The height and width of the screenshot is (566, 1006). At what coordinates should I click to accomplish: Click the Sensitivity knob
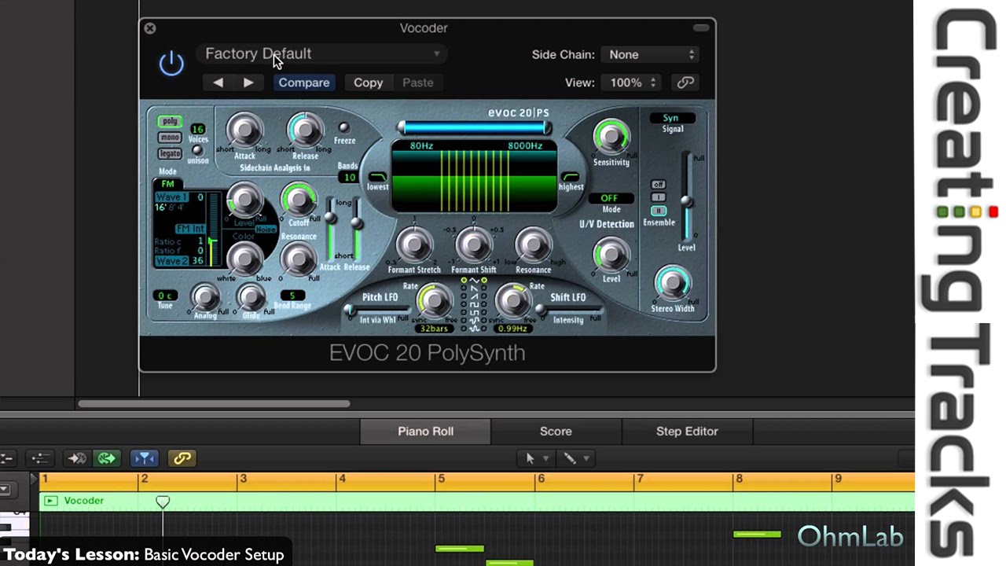pyautogui.click(x=611, y=138)
